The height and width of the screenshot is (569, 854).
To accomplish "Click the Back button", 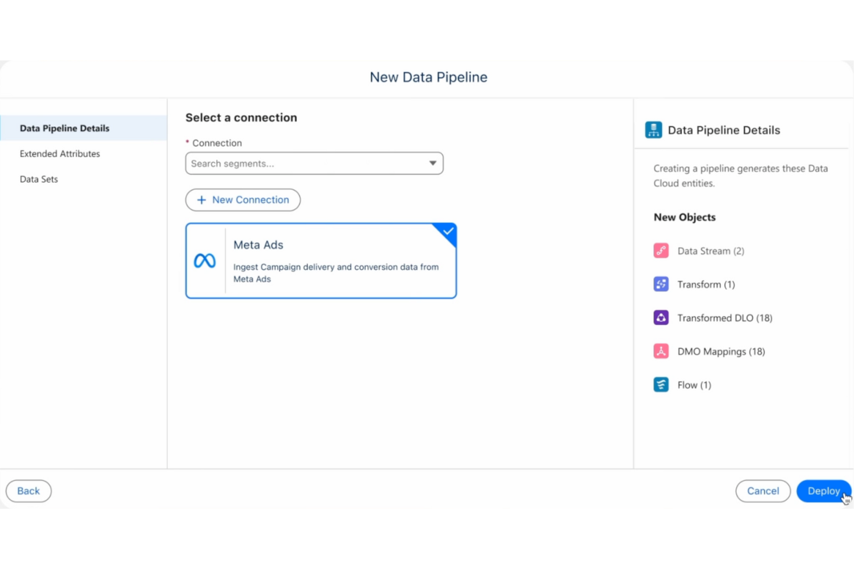I will tap(28, 491).
